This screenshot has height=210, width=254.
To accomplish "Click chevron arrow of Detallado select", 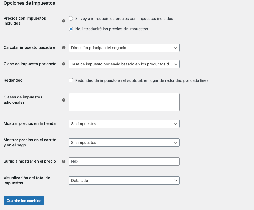I will (x=176, y=181).
